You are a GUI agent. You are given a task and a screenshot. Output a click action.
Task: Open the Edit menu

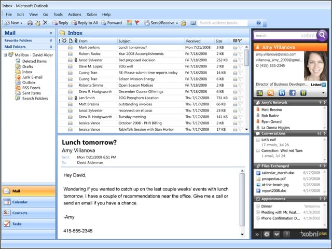tap(21, 15)
